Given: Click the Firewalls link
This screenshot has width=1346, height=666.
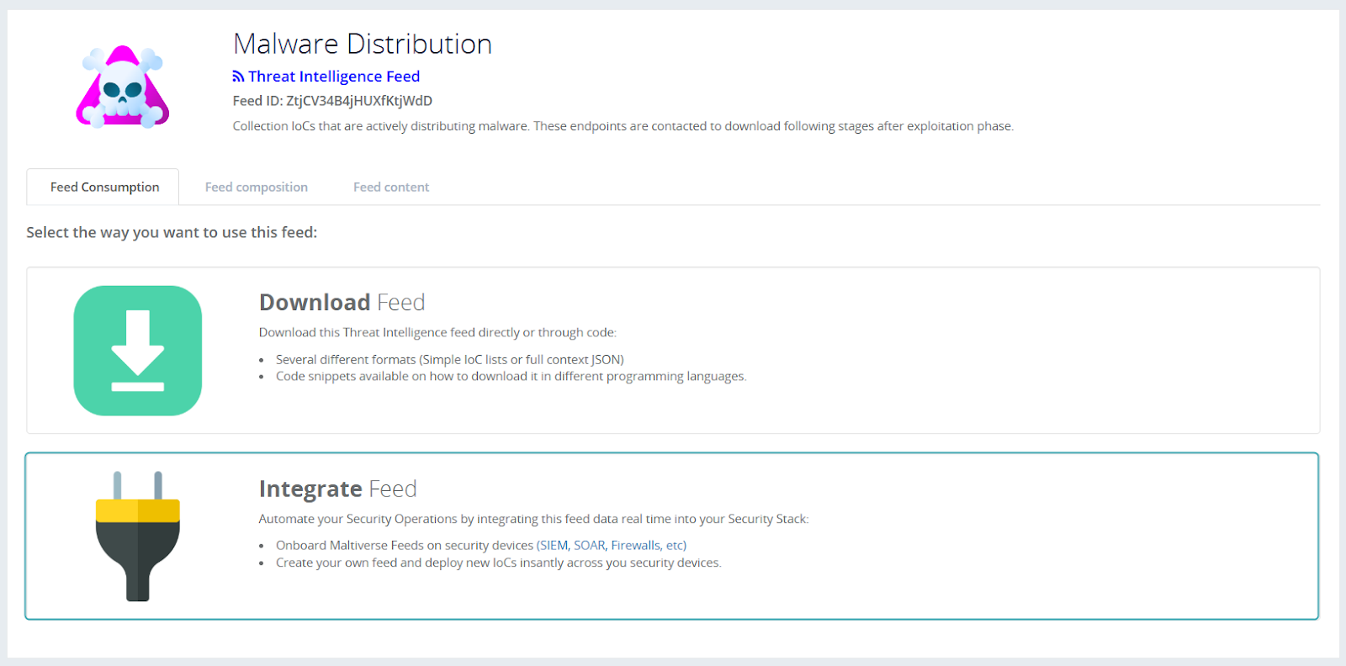Looking at the screenshot, I should point(635,545).
